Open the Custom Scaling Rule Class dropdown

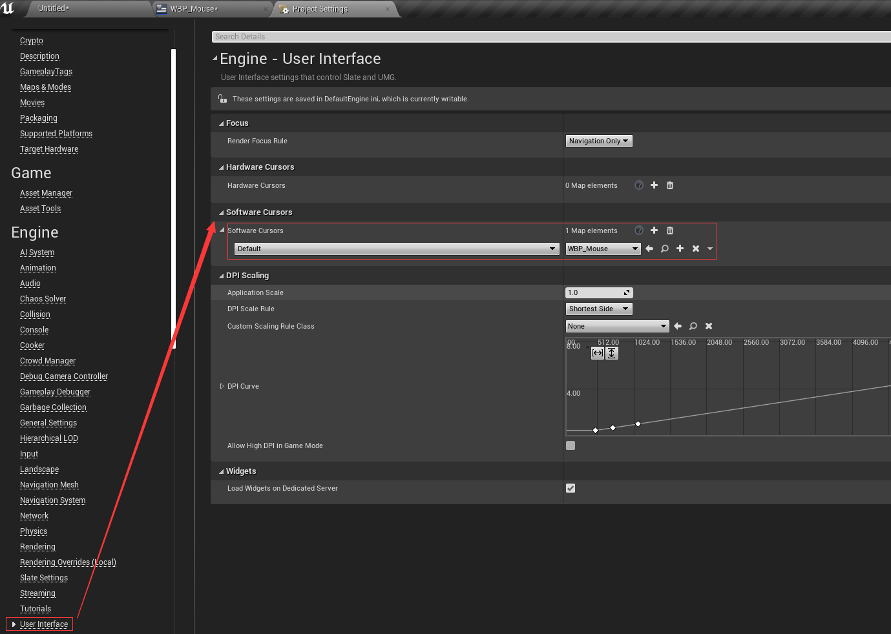[617, 326]
